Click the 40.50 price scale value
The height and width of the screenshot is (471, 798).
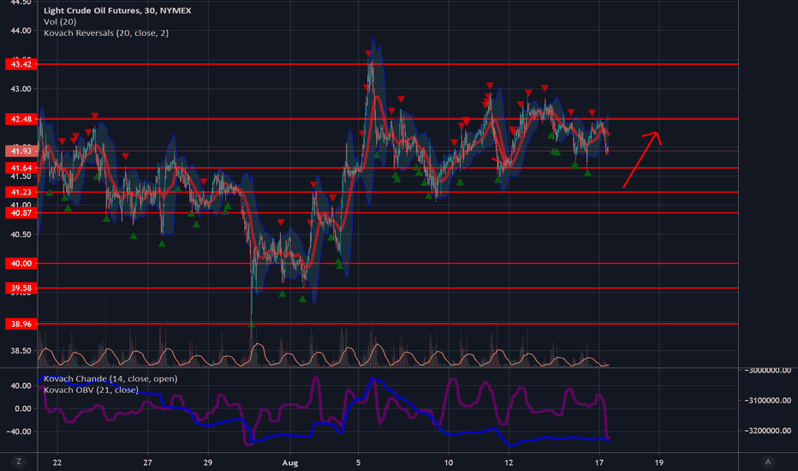pyautogui.click(x=21, y=235)
